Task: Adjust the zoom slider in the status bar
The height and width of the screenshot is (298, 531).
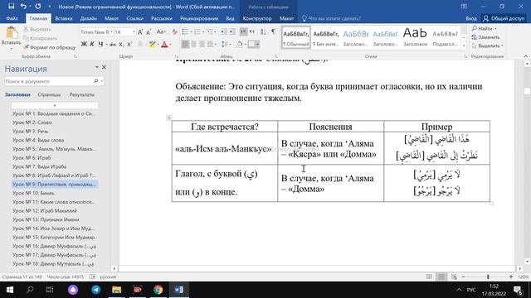Action: pyautogui.click(x=488, y=276)
